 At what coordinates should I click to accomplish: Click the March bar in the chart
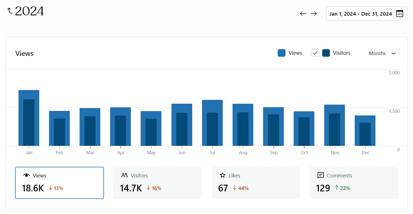(x=90, y=127)
